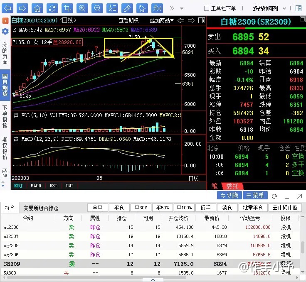This screenshot has width=306, height=282.
Task: Click the settings gear in left sidebar
Action: (5, 32)
